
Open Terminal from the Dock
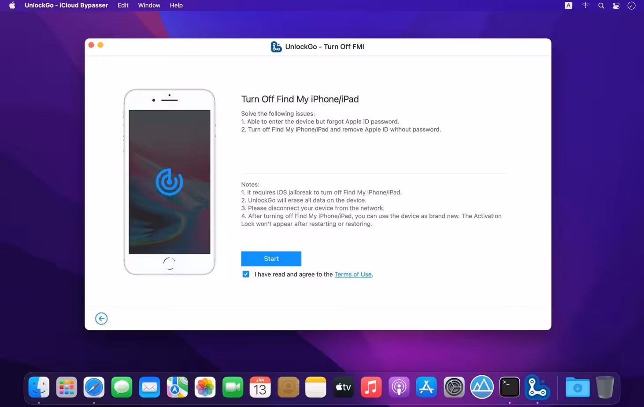pyautogui.click(x=509, y=387)
